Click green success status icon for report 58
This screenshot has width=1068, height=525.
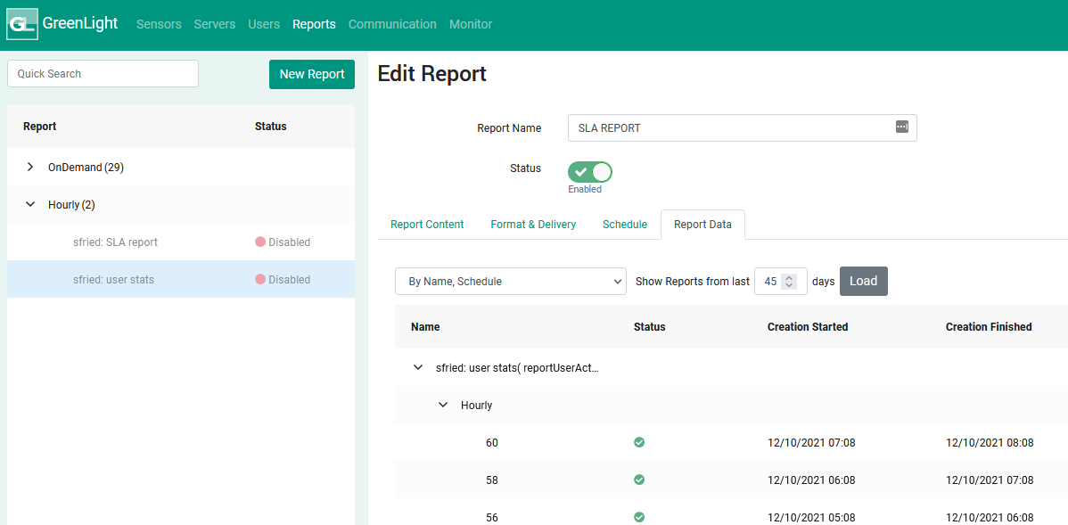[x=639, y=480]
